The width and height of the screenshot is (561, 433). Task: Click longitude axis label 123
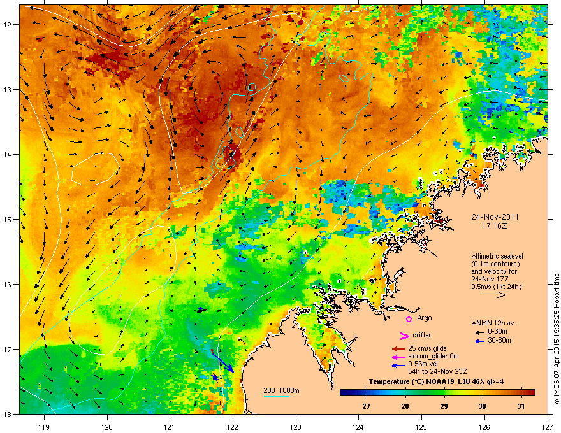(x=296, y=427)
